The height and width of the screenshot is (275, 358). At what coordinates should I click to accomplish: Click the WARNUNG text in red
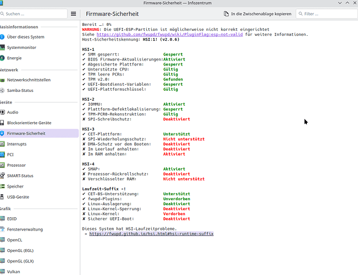pyautogui.click(x=91, y=30)
